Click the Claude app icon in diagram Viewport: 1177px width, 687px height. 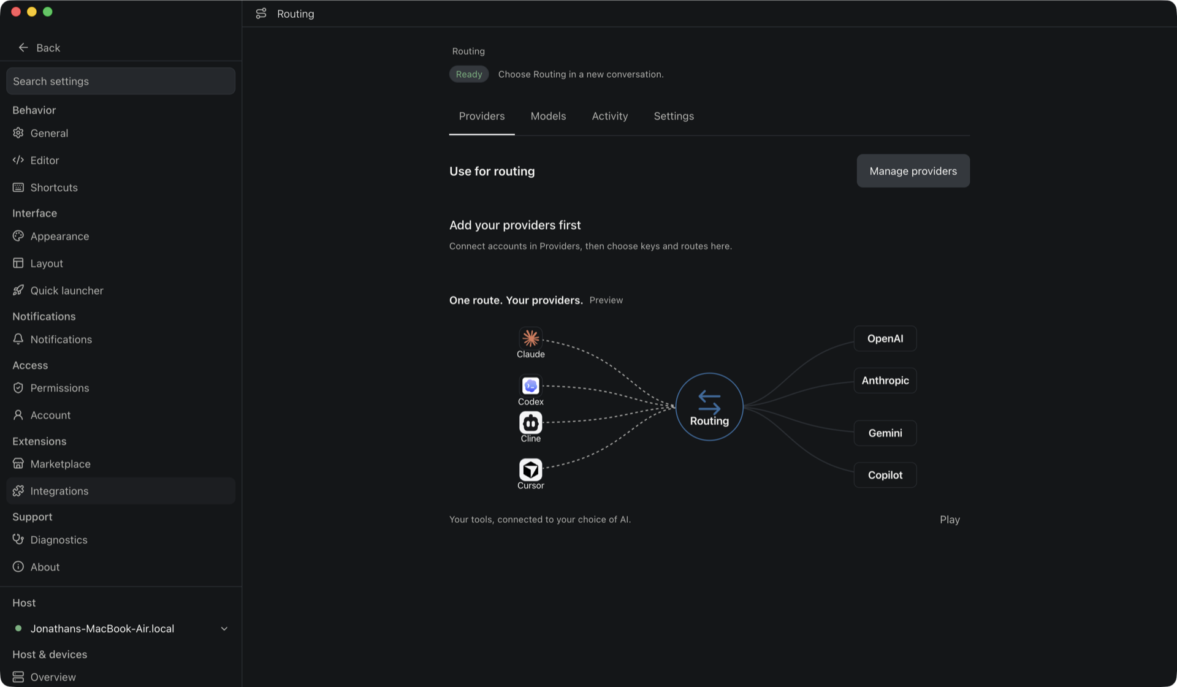coord(531,338)
